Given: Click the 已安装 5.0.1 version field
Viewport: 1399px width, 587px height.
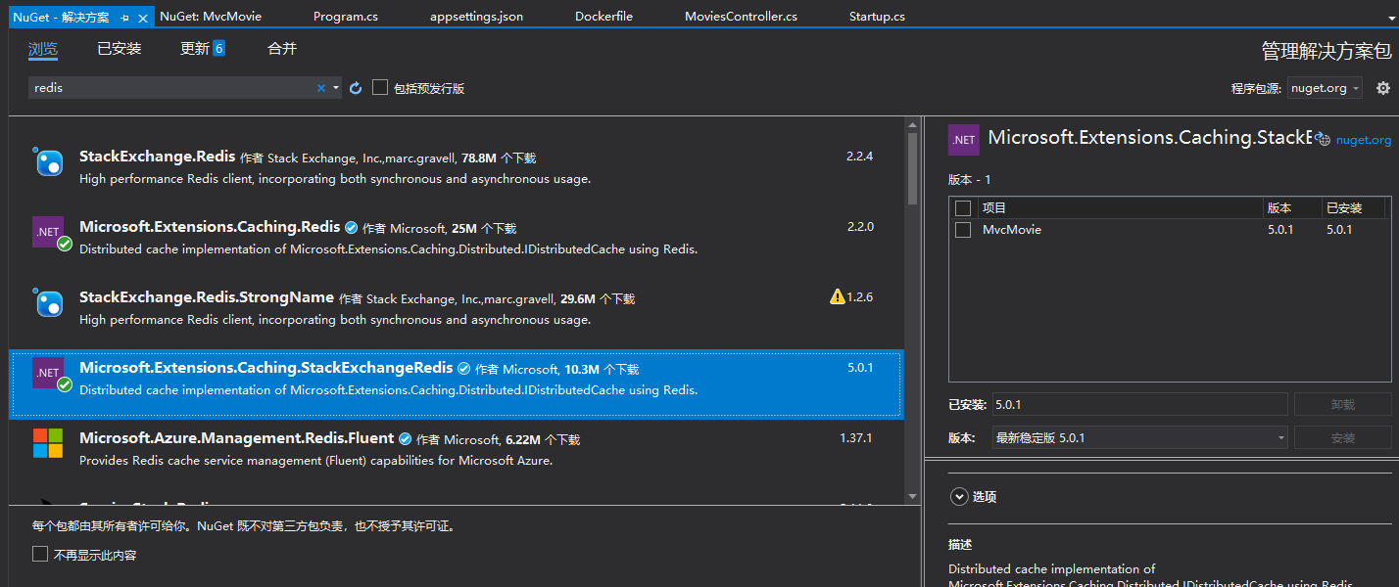Looking at the screenshot, I should click(x=1139, y=405).
